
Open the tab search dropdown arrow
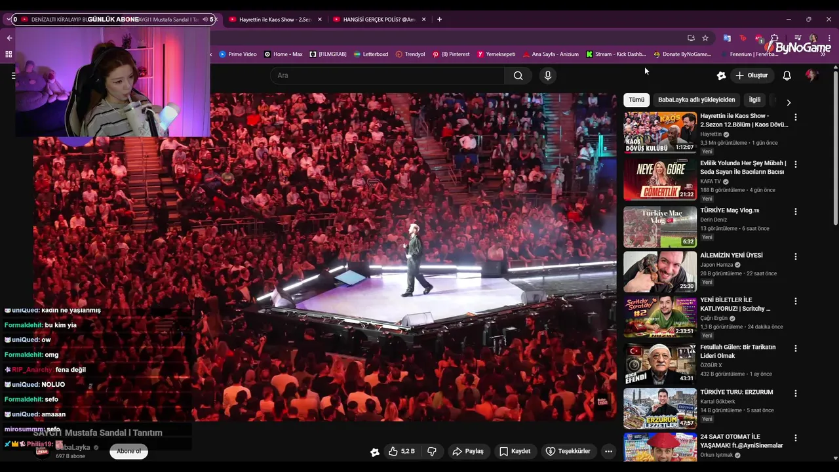tap(9, 19)
